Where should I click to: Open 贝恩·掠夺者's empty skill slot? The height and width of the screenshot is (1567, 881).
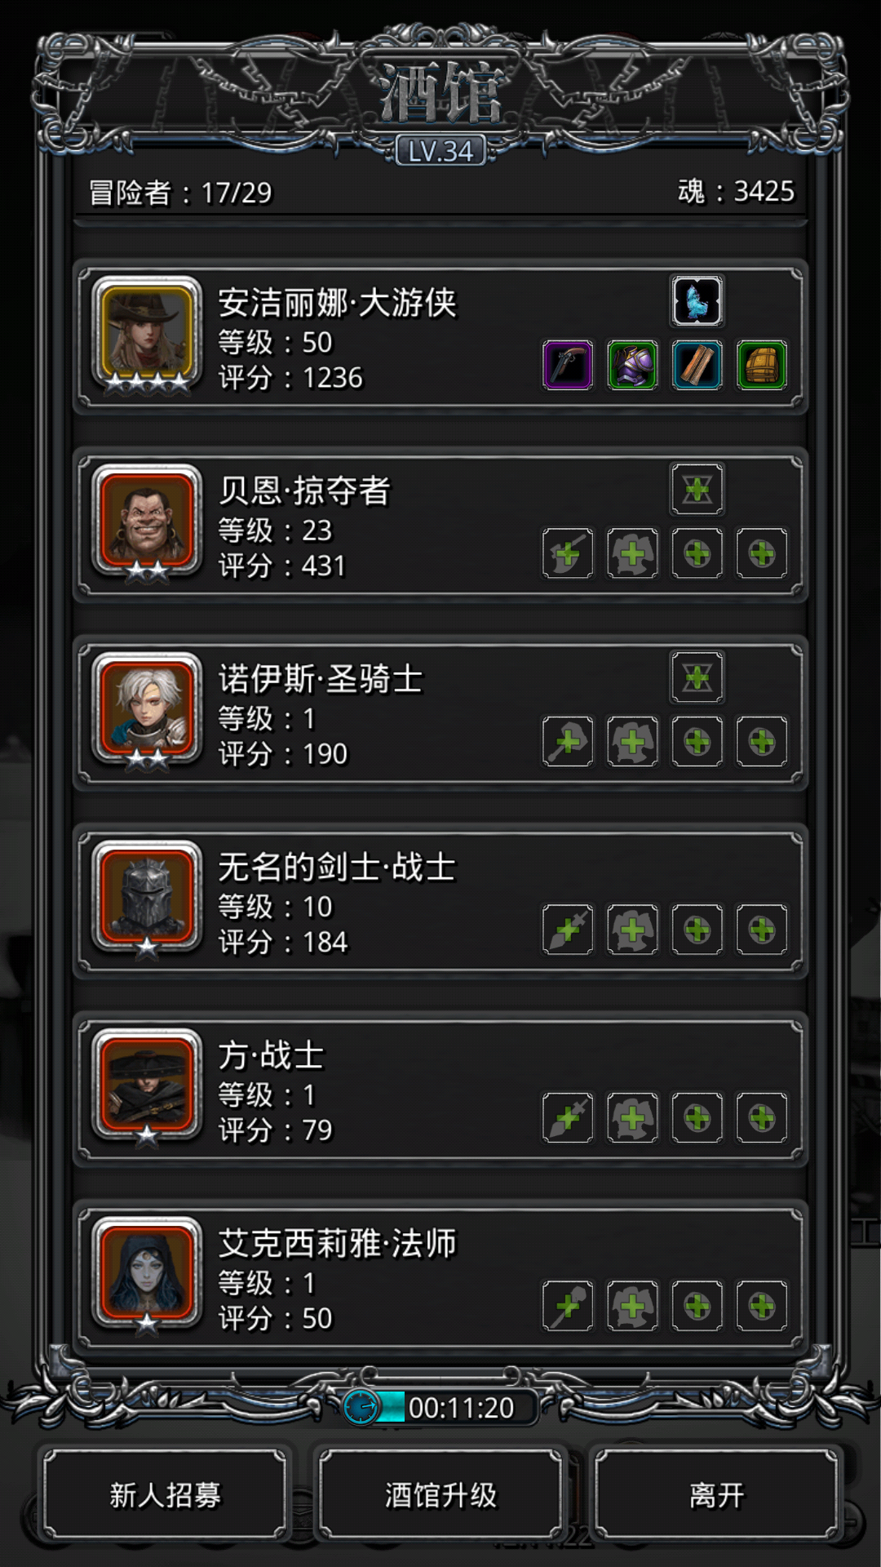coord(697,490)
